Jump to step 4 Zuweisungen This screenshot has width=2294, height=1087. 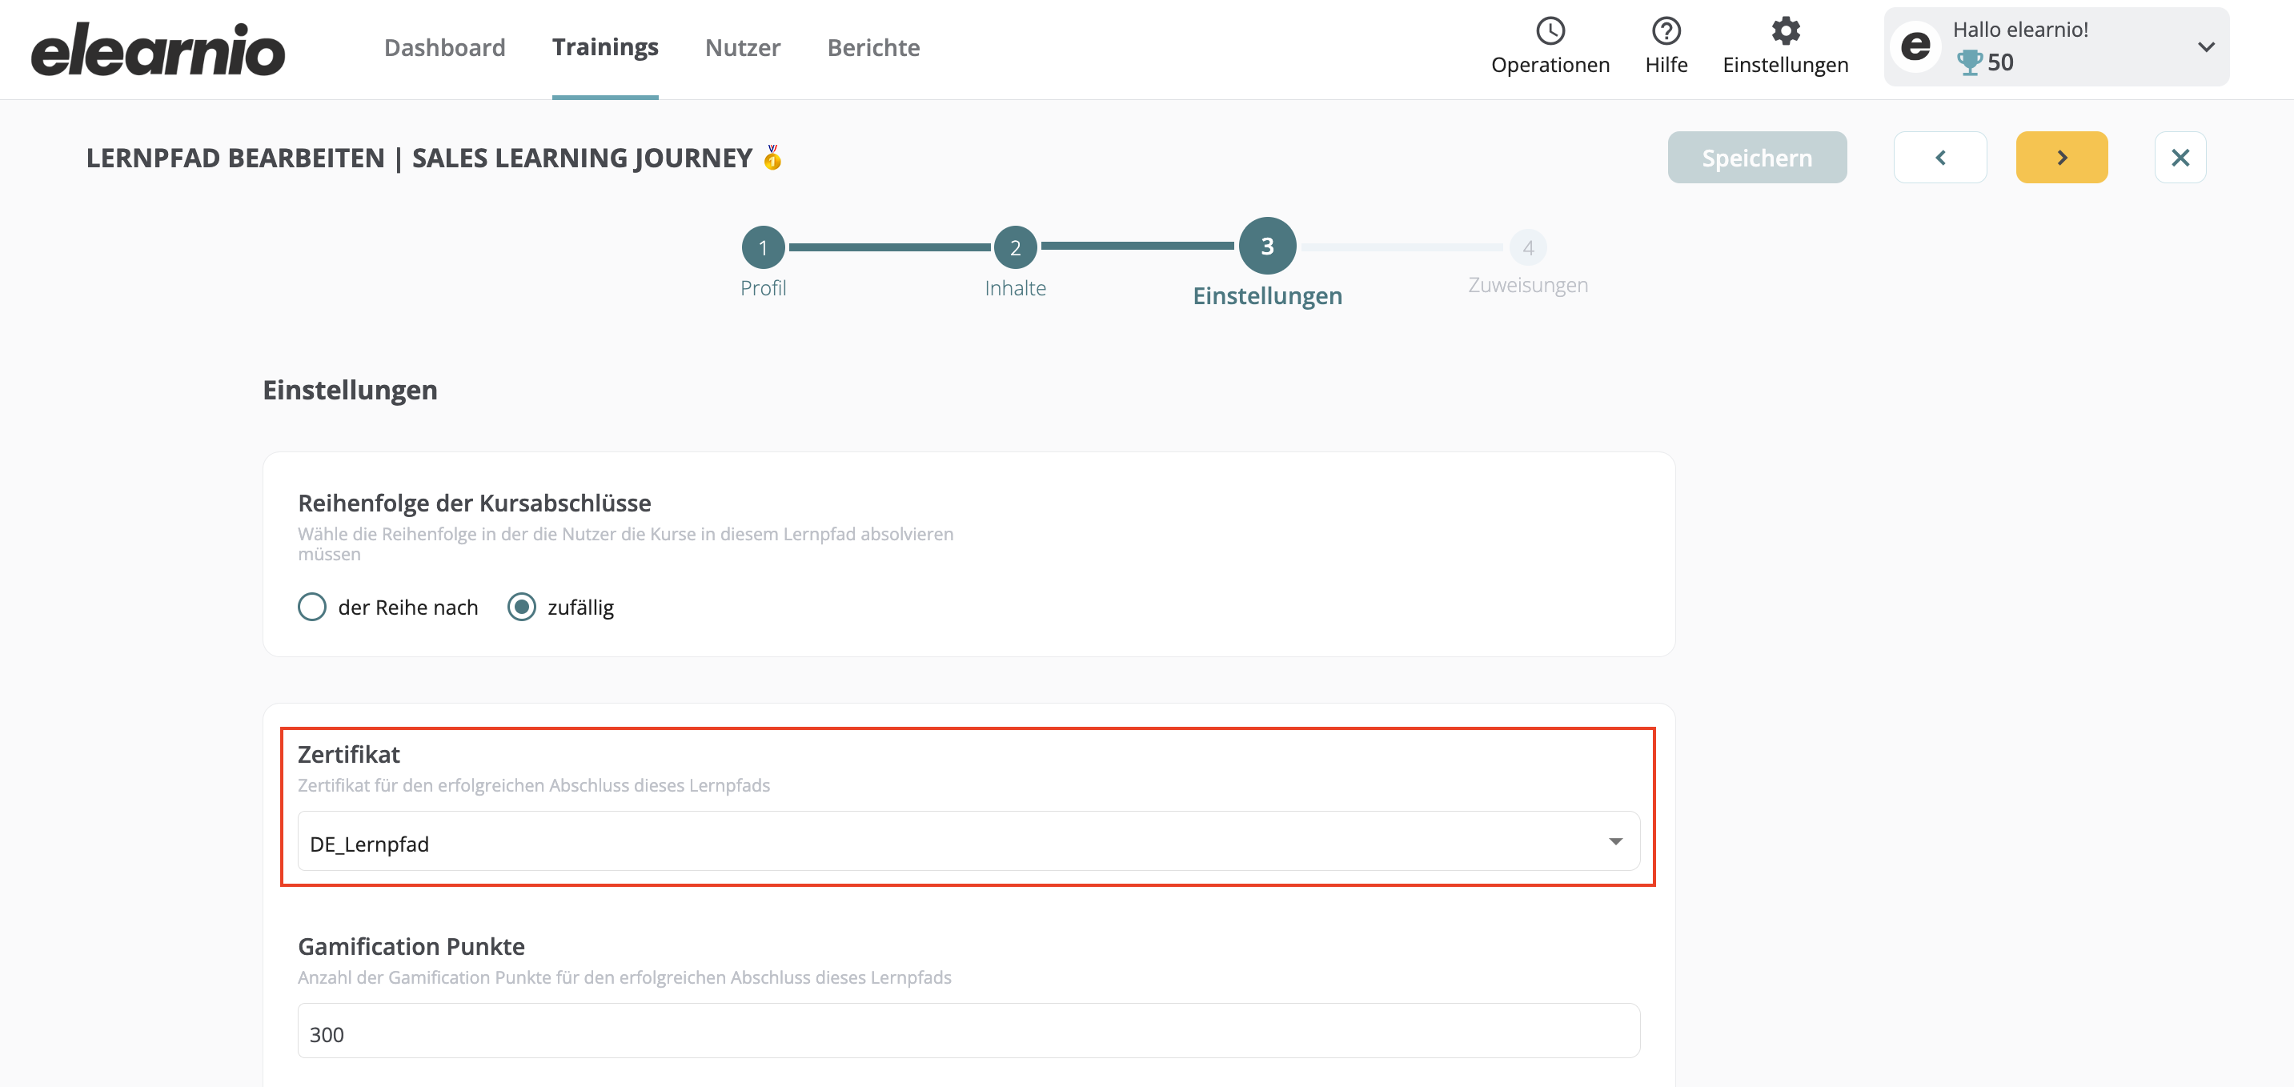[x=1527, y=247]
